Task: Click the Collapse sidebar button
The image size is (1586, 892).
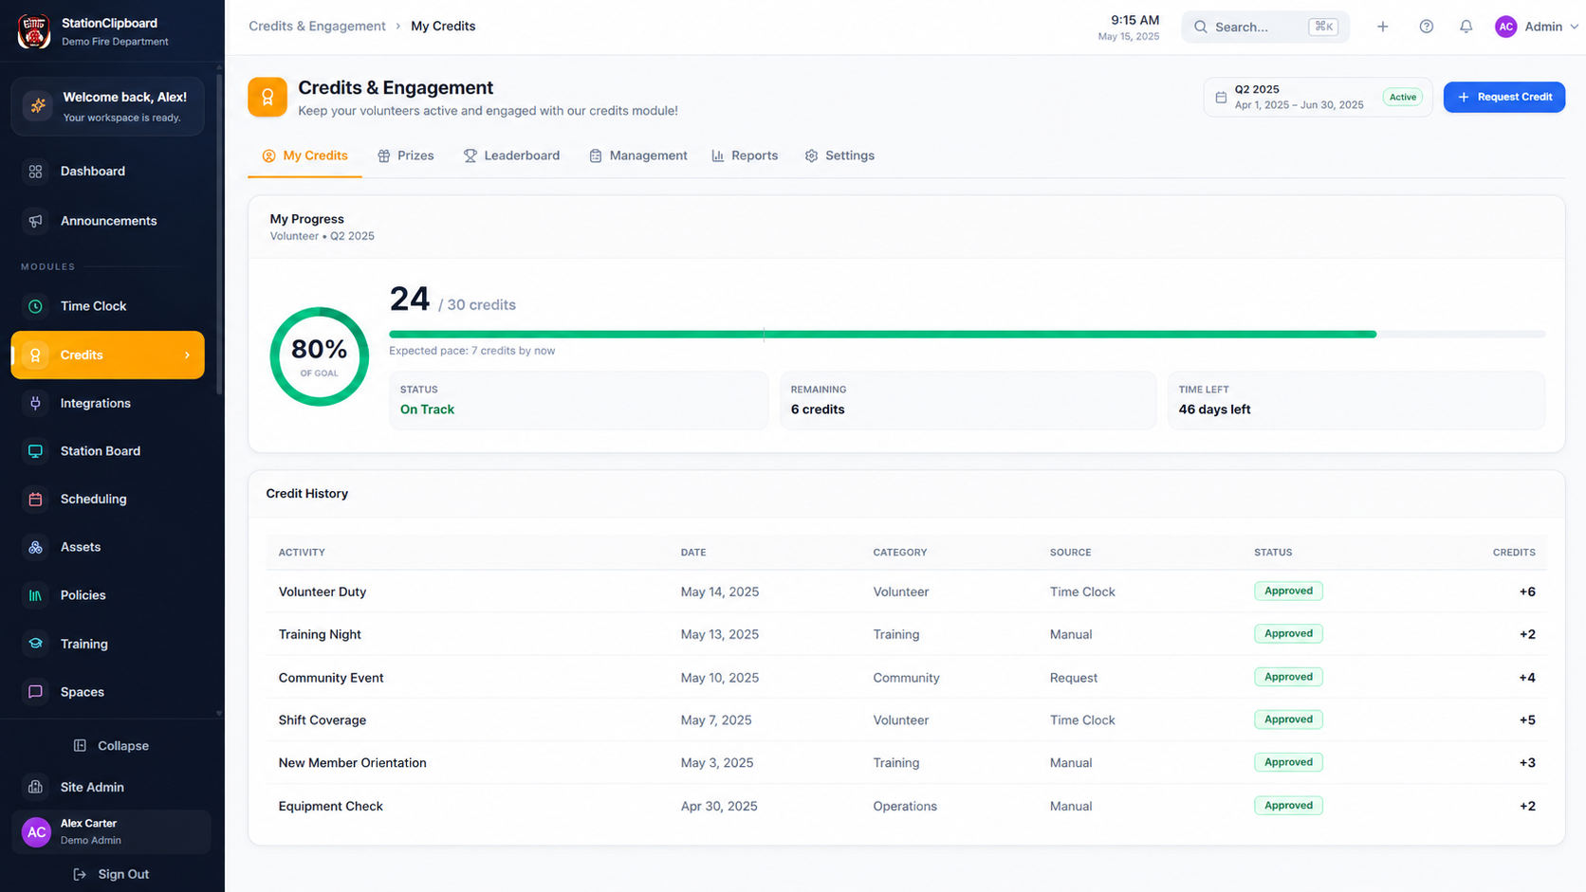Action: click(111, 746)
